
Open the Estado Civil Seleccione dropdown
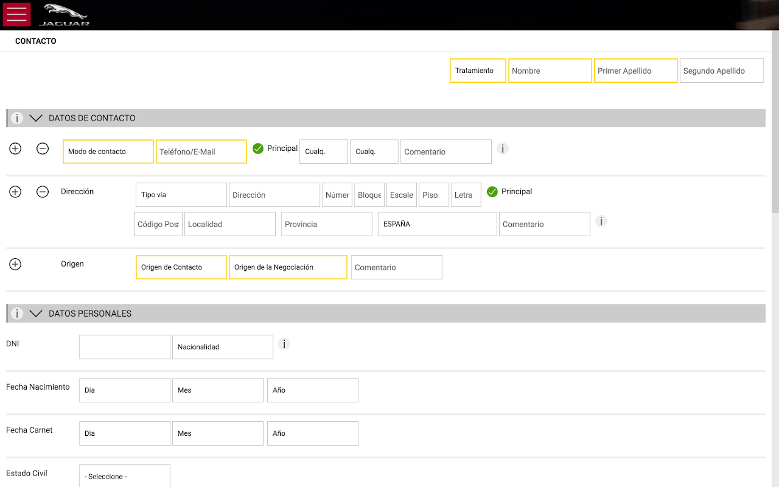point(124,476)
